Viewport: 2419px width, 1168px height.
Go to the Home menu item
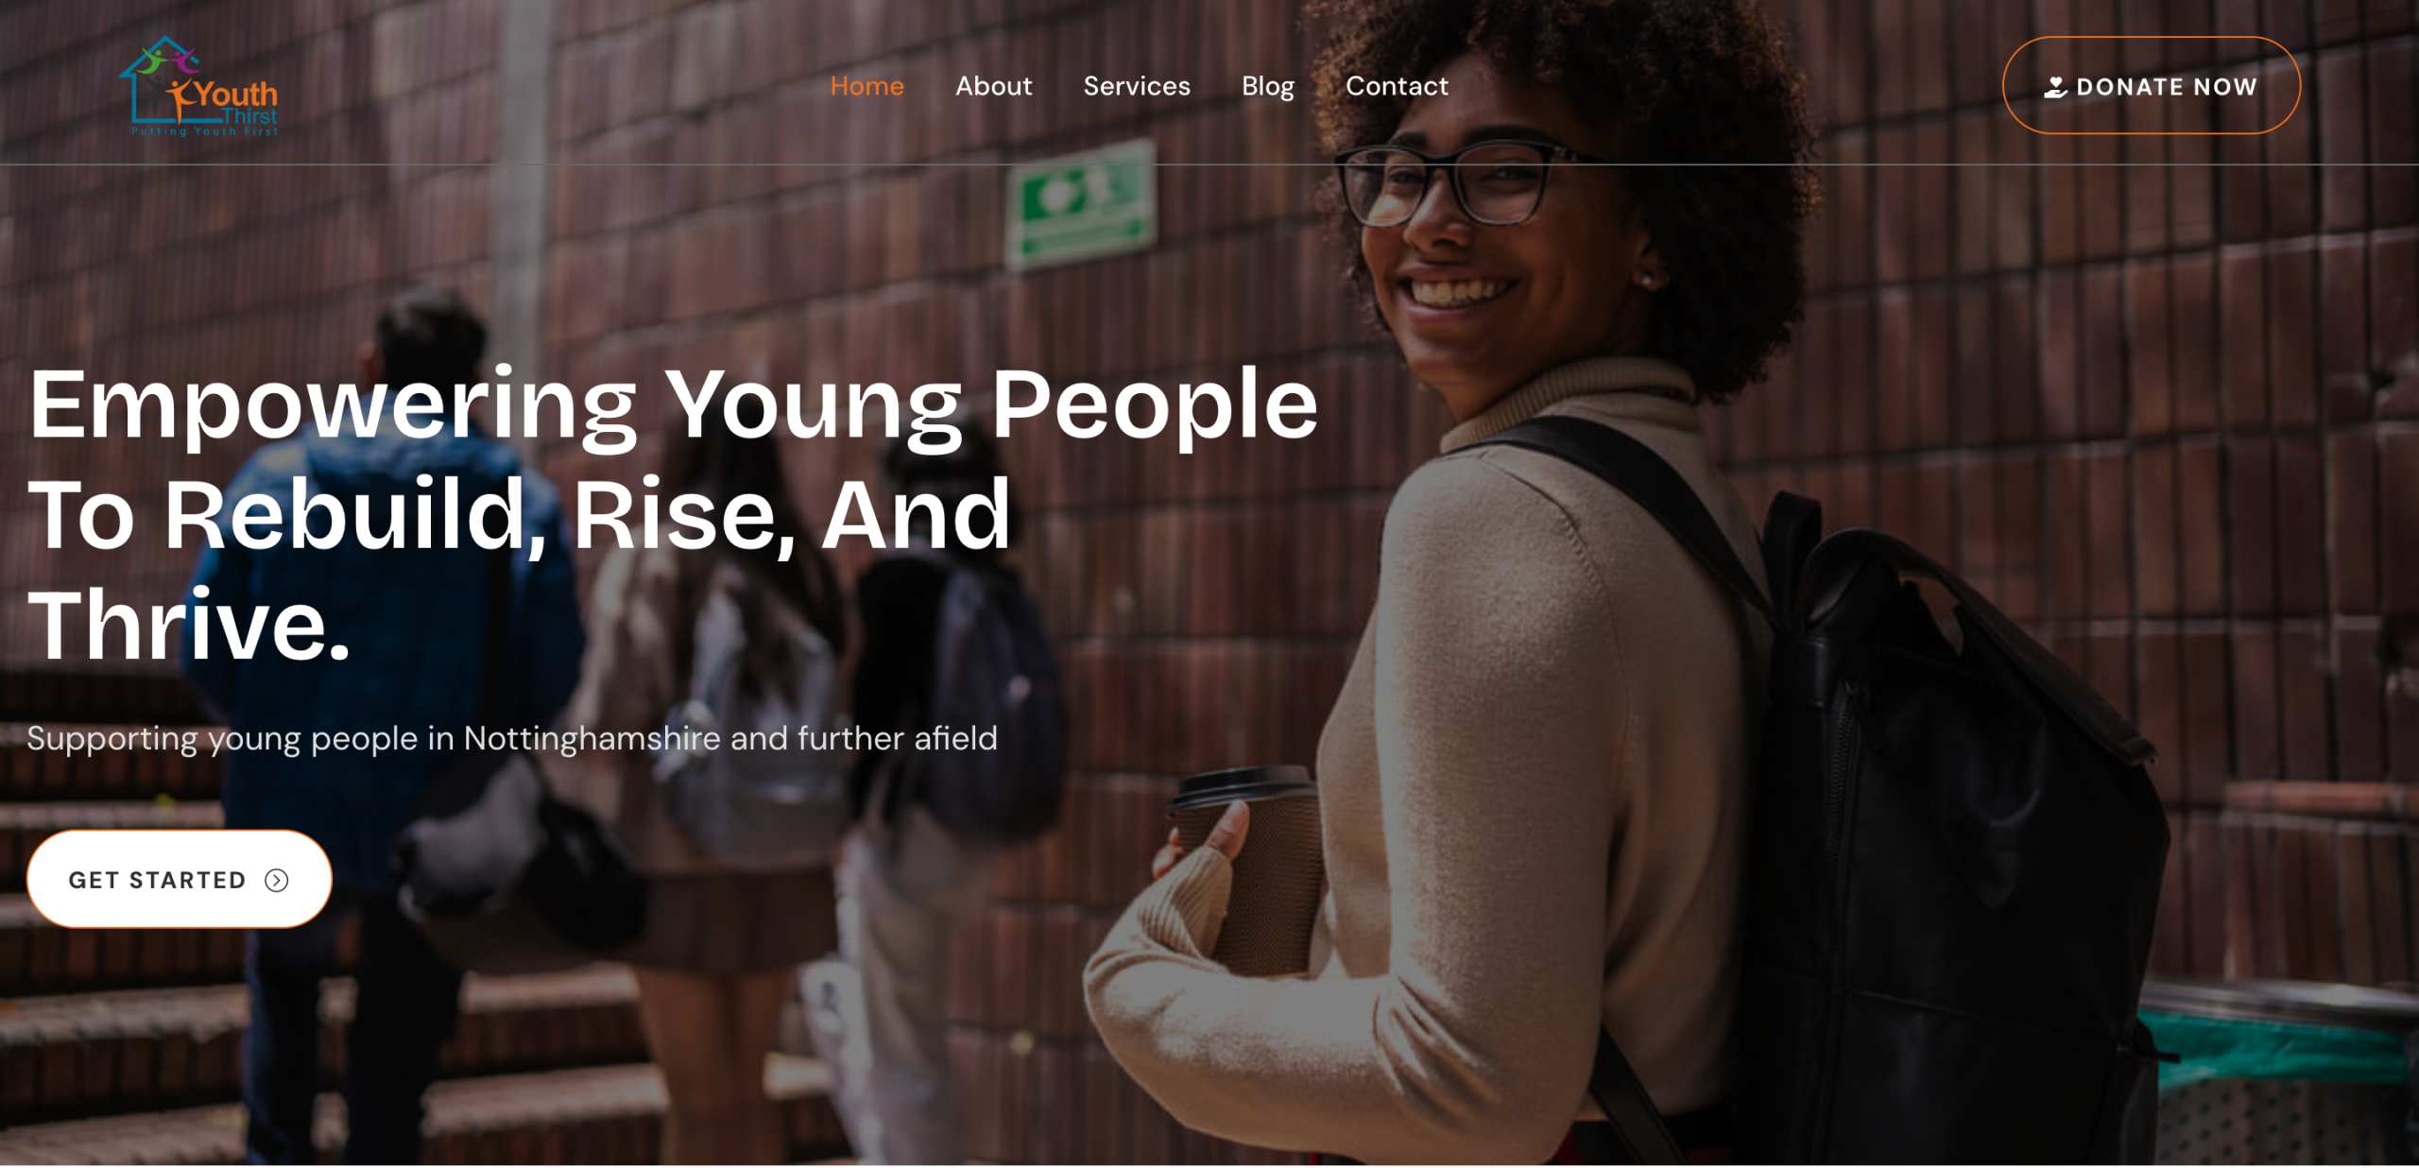866,86
